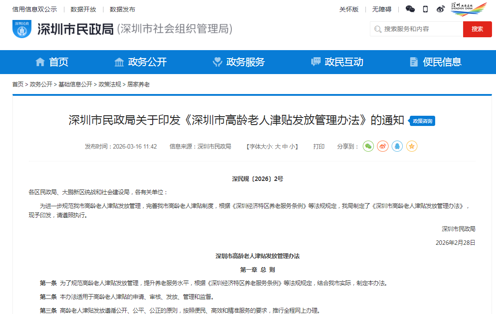
Task: Click 信息来源：深圳市民政局 text
Action: tap(200, 146)
